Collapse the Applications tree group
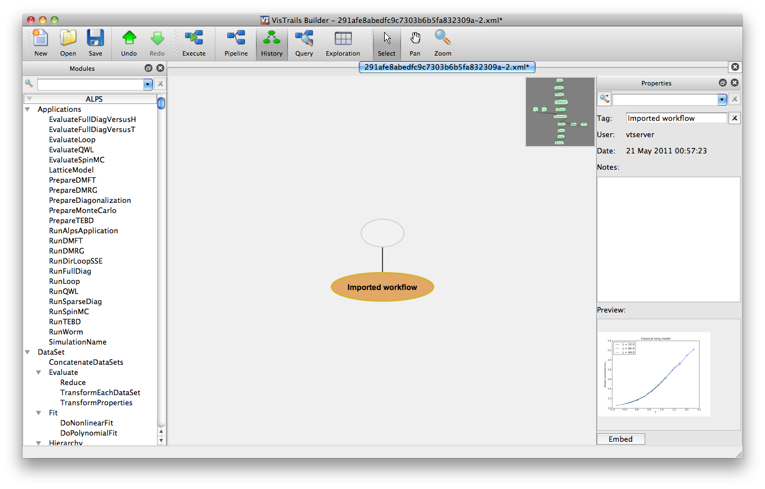The width and height of the screenshot is (765, 489). click(x=28, y=110)
